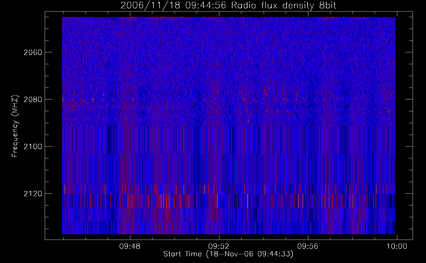
Task: Select the 2120 frequency tick label
Action: (x=33, y=194)
